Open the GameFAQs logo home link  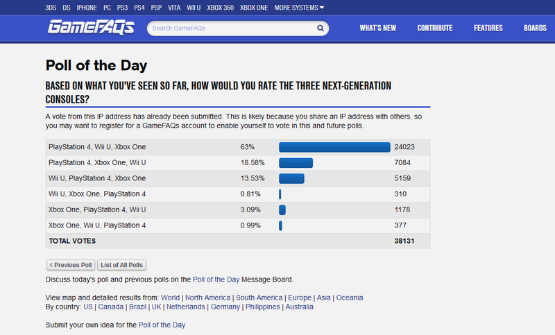92,27
